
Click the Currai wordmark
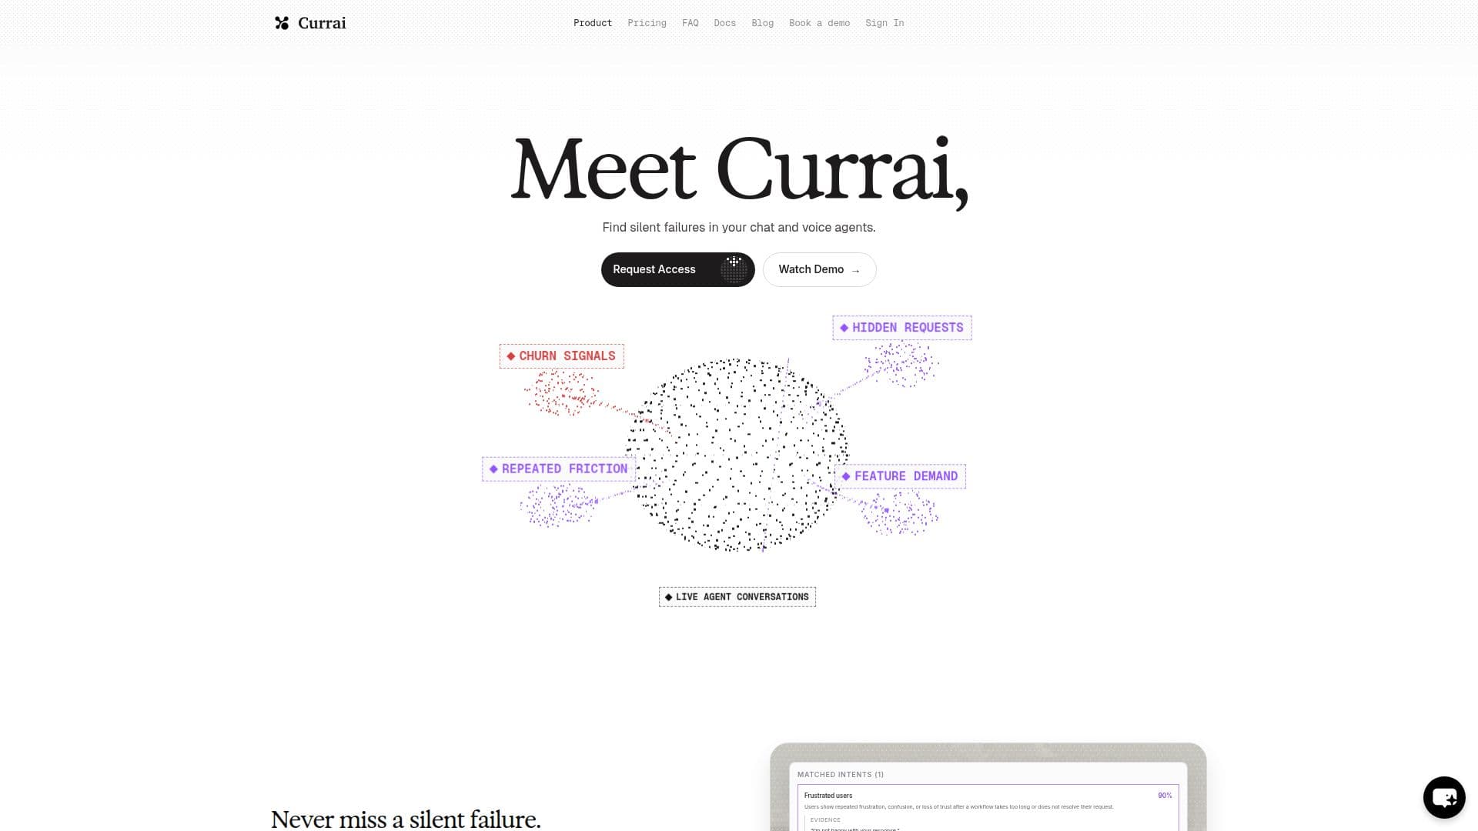(x=322, y=23)
